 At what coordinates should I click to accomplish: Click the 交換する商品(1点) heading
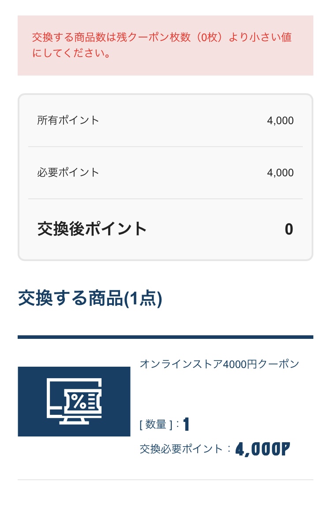[90, 299]
